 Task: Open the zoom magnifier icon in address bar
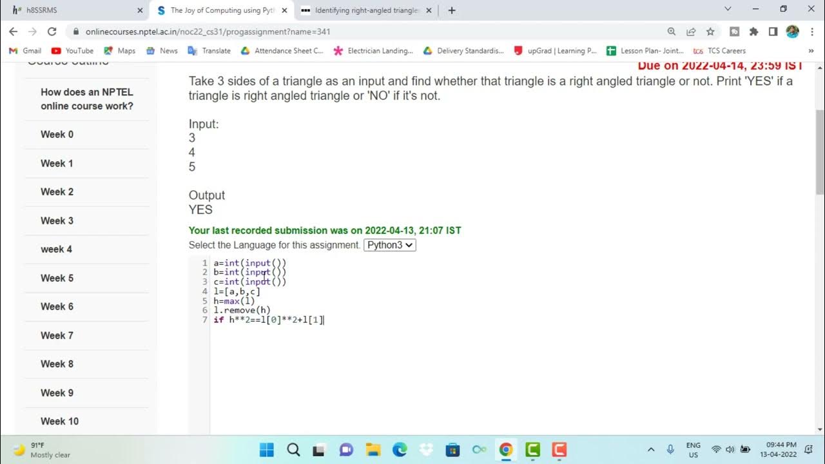pyautogui.click(x=672, y=32)
